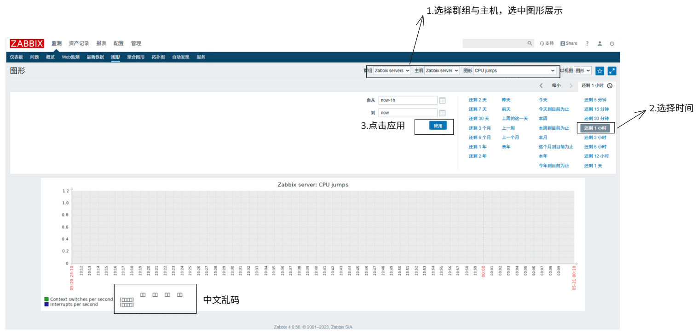The width and height of the screenshot is (698, 334).
Task: Select 还剩 12 小时 time range
Action: point(597,156)
